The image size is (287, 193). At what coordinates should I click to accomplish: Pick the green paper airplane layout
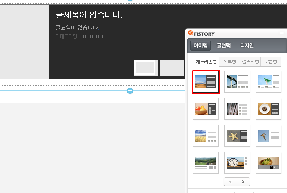[268, 82]
